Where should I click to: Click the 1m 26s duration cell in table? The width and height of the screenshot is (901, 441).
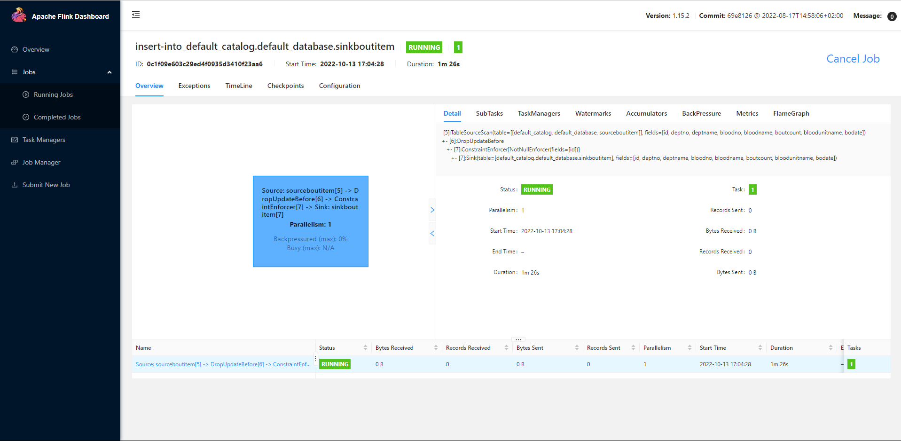[x=779, y=364]
